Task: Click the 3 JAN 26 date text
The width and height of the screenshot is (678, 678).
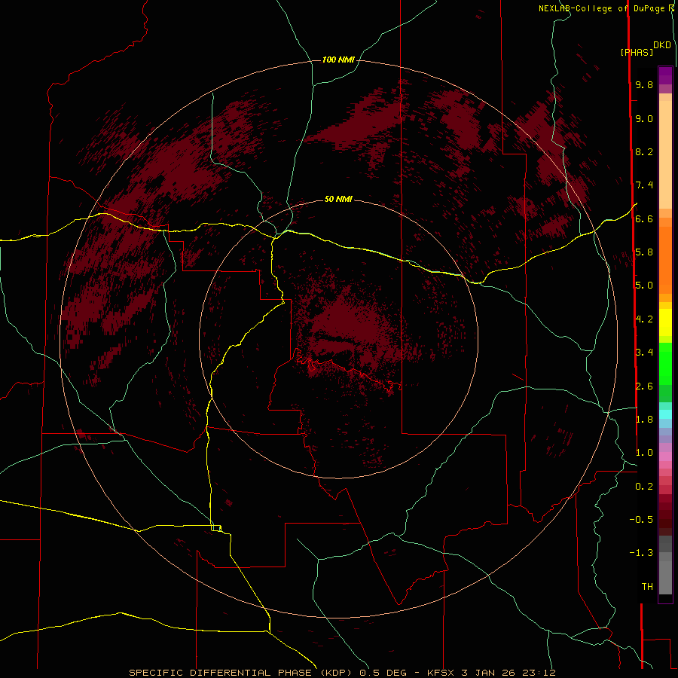Action: [490, 673]
